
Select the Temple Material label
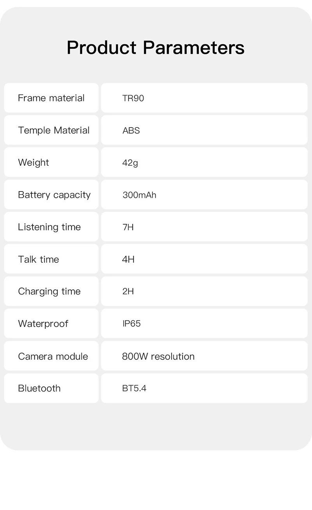tap(54, 130)
